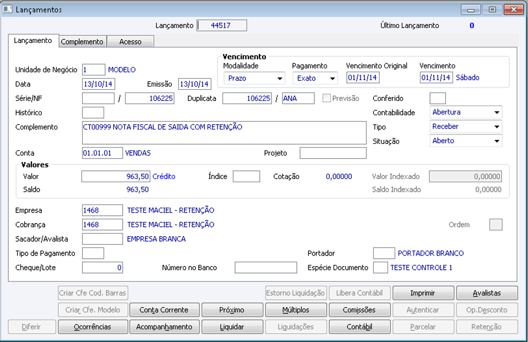Toggle the Previsão checkbox
The height and width of the screenshot is (342, 528).
(327, 99)
